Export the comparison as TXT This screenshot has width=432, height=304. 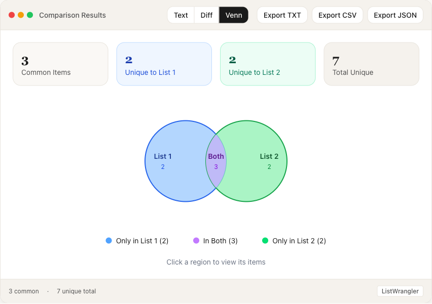coord(282,15)
